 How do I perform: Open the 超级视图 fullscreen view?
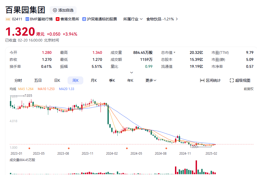[240, 80]
